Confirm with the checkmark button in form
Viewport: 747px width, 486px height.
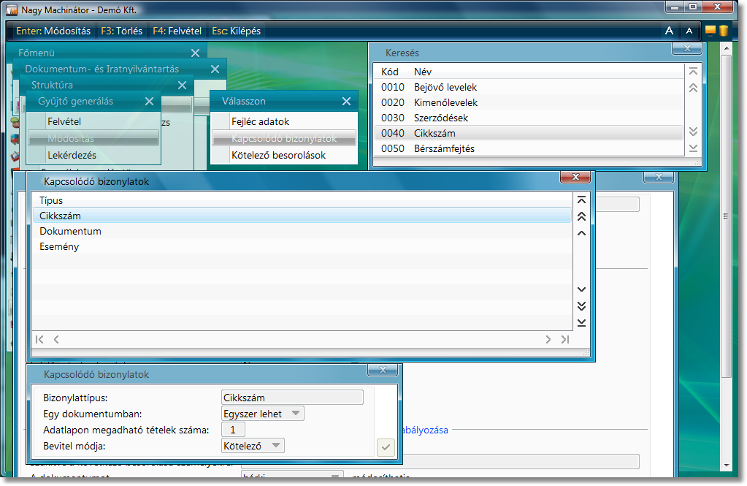[x=386, y=447]
